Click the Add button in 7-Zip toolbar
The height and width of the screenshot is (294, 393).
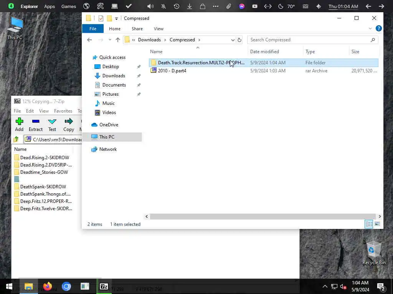point(19,124)
